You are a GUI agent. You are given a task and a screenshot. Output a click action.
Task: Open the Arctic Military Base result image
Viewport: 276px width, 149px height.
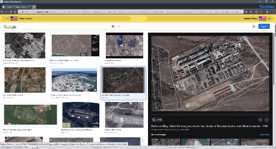pyautogui.click(x=125, y=46)
